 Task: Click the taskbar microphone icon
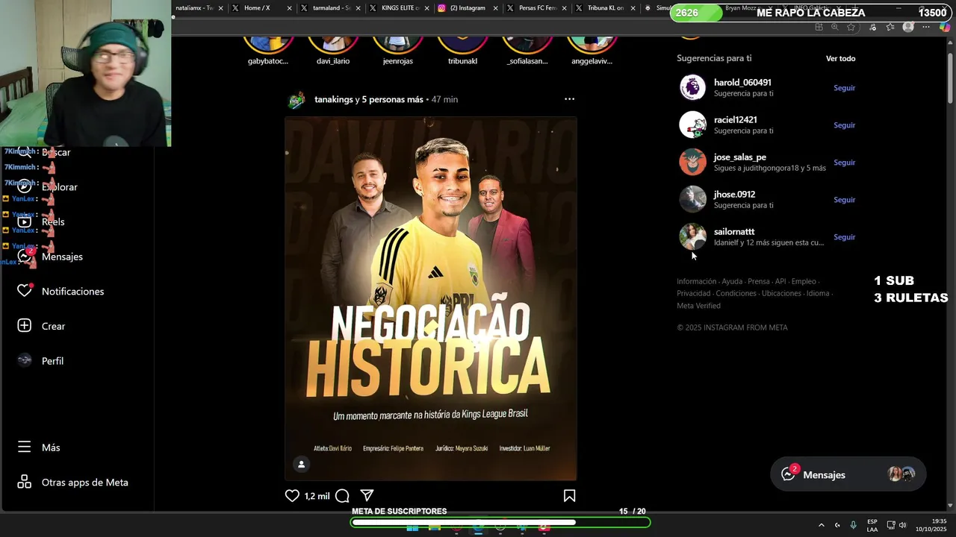click(x=853, y=525)
